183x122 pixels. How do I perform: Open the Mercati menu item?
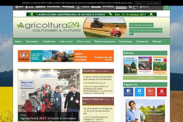tap(157, 41)
